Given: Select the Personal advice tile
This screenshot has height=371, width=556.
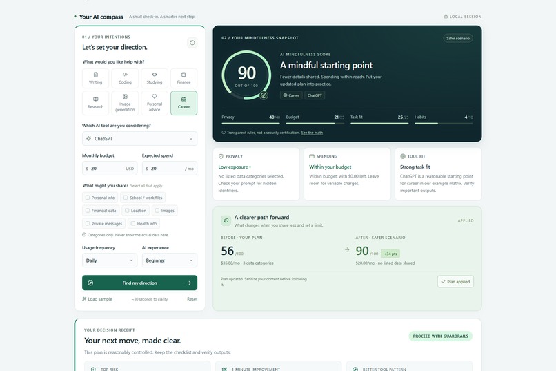Looking at the screenshot, I should [155, 103].
